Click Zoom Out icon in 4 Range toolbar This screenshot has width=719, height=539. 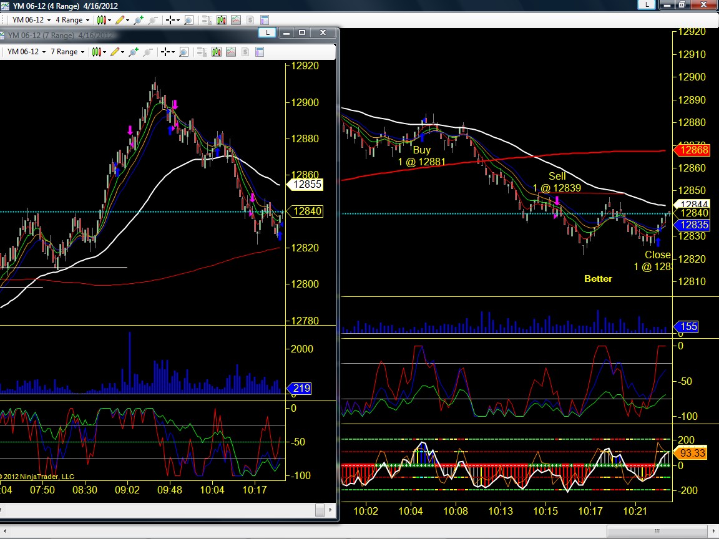(x=153, y=20)
